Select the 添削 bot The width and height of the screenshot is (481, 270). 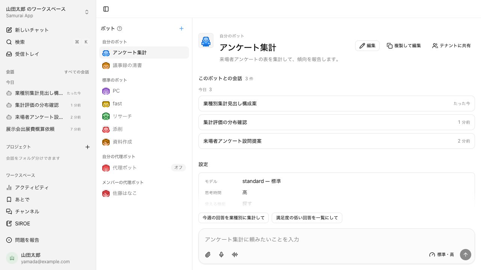pyautogui.click(x=144, y=129)
